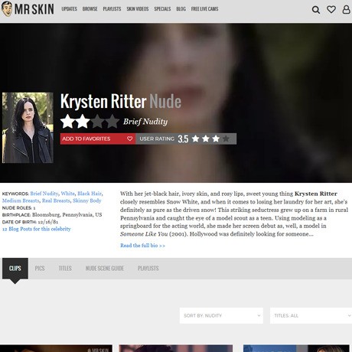The height and width of the screenshot is (352, 352).
Task: Open the user account icon
Action: [x=346, y=10]
